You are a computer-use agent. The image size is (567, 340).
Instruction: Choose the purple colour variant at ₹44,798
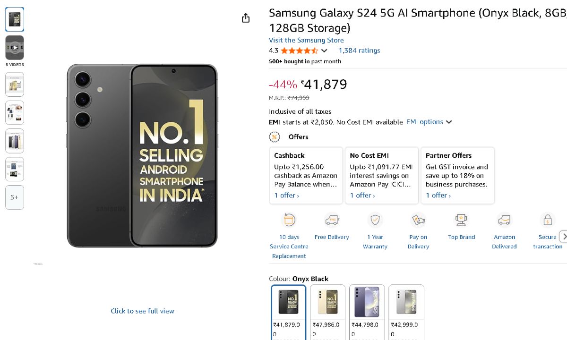point(367,303)
